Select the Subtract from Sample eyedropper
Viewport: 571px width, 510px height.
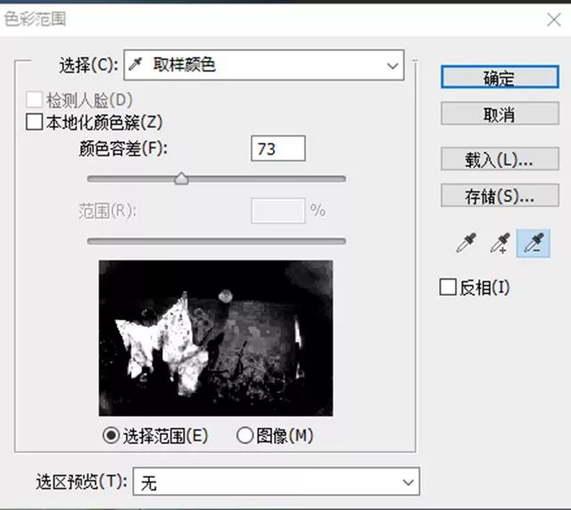[x=534, y=243]
